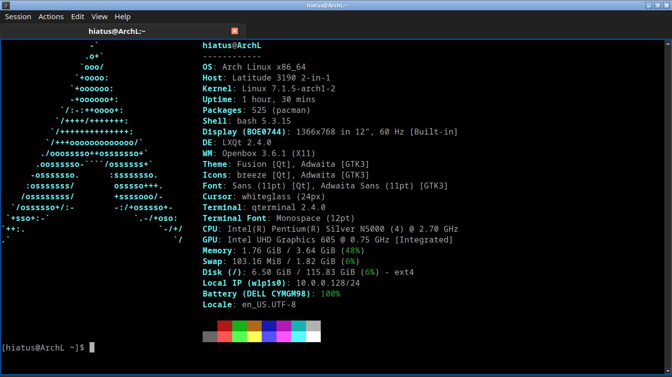Viewport: 672px width, 377px height.
Task: Click 'breeze [Qt], Adwaita [GTK3]' icons value
Action: click(x=304, y=175)
